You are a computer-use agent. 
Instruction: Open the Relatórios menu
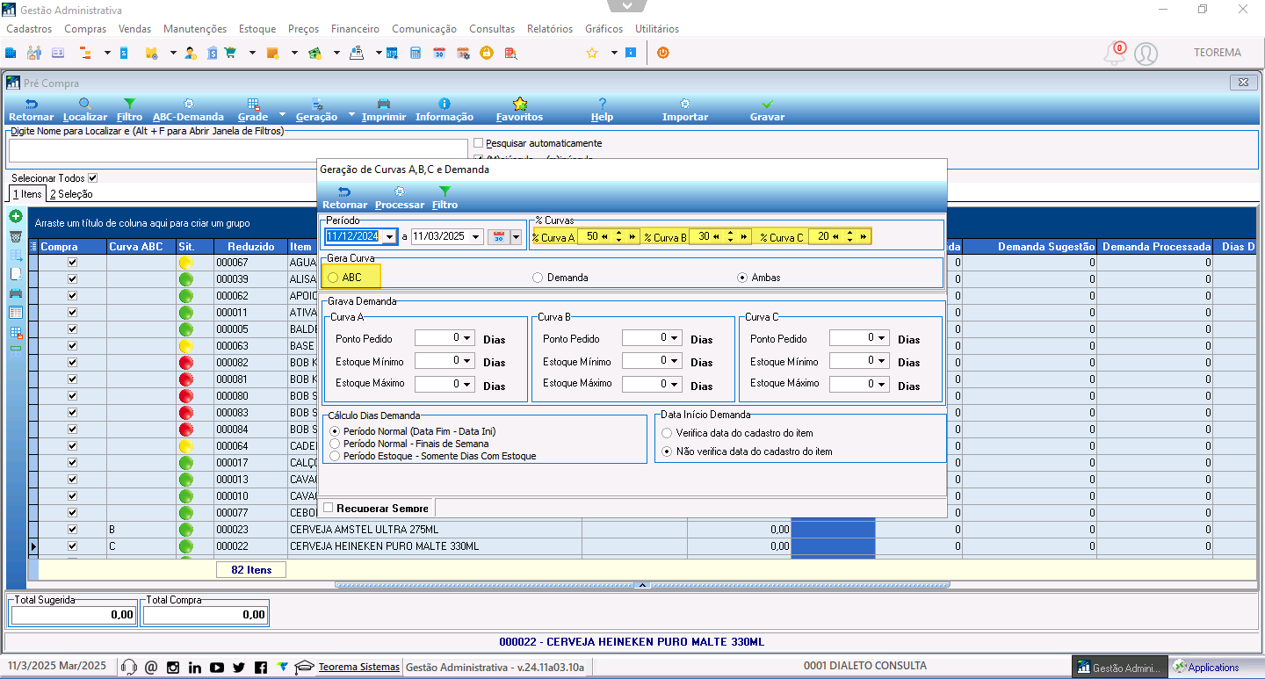550,29
